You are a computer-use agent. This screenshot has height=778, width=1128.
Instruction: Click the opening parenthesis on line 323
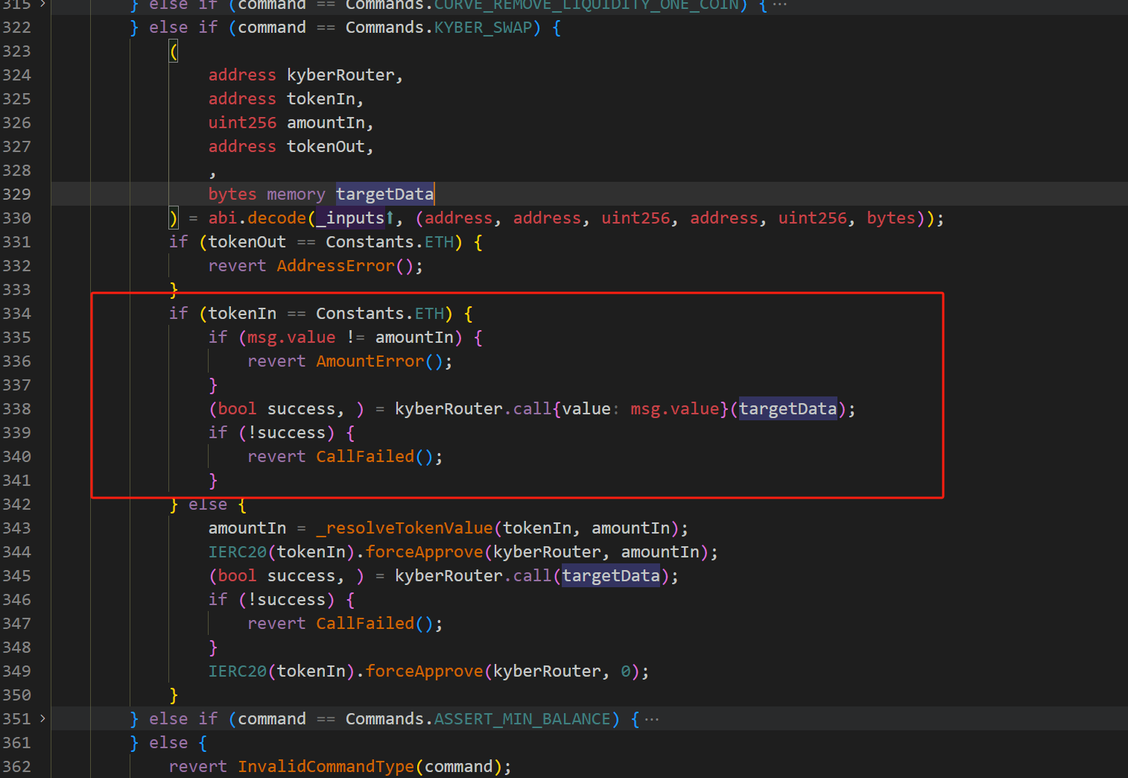coord(174,51)
